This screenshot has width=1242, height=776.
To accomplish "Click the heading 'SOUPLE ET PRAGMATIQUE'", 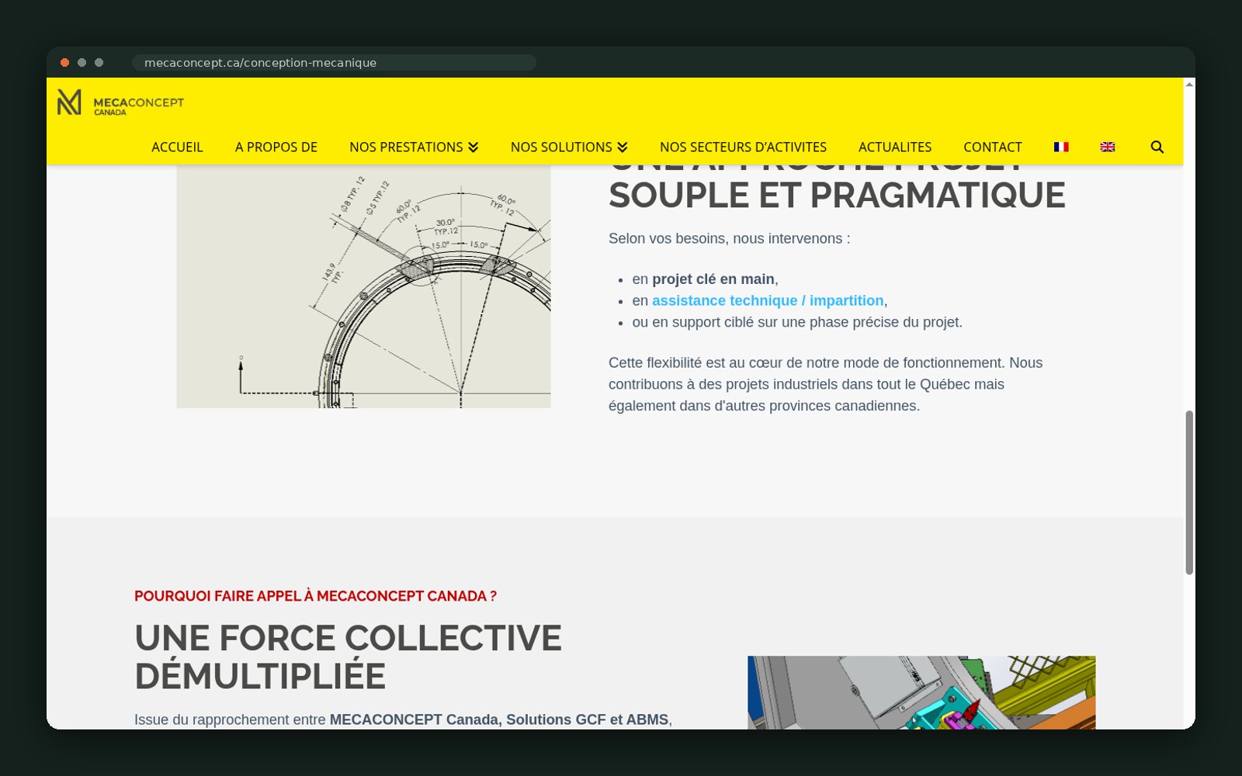I will coord(837,196).
